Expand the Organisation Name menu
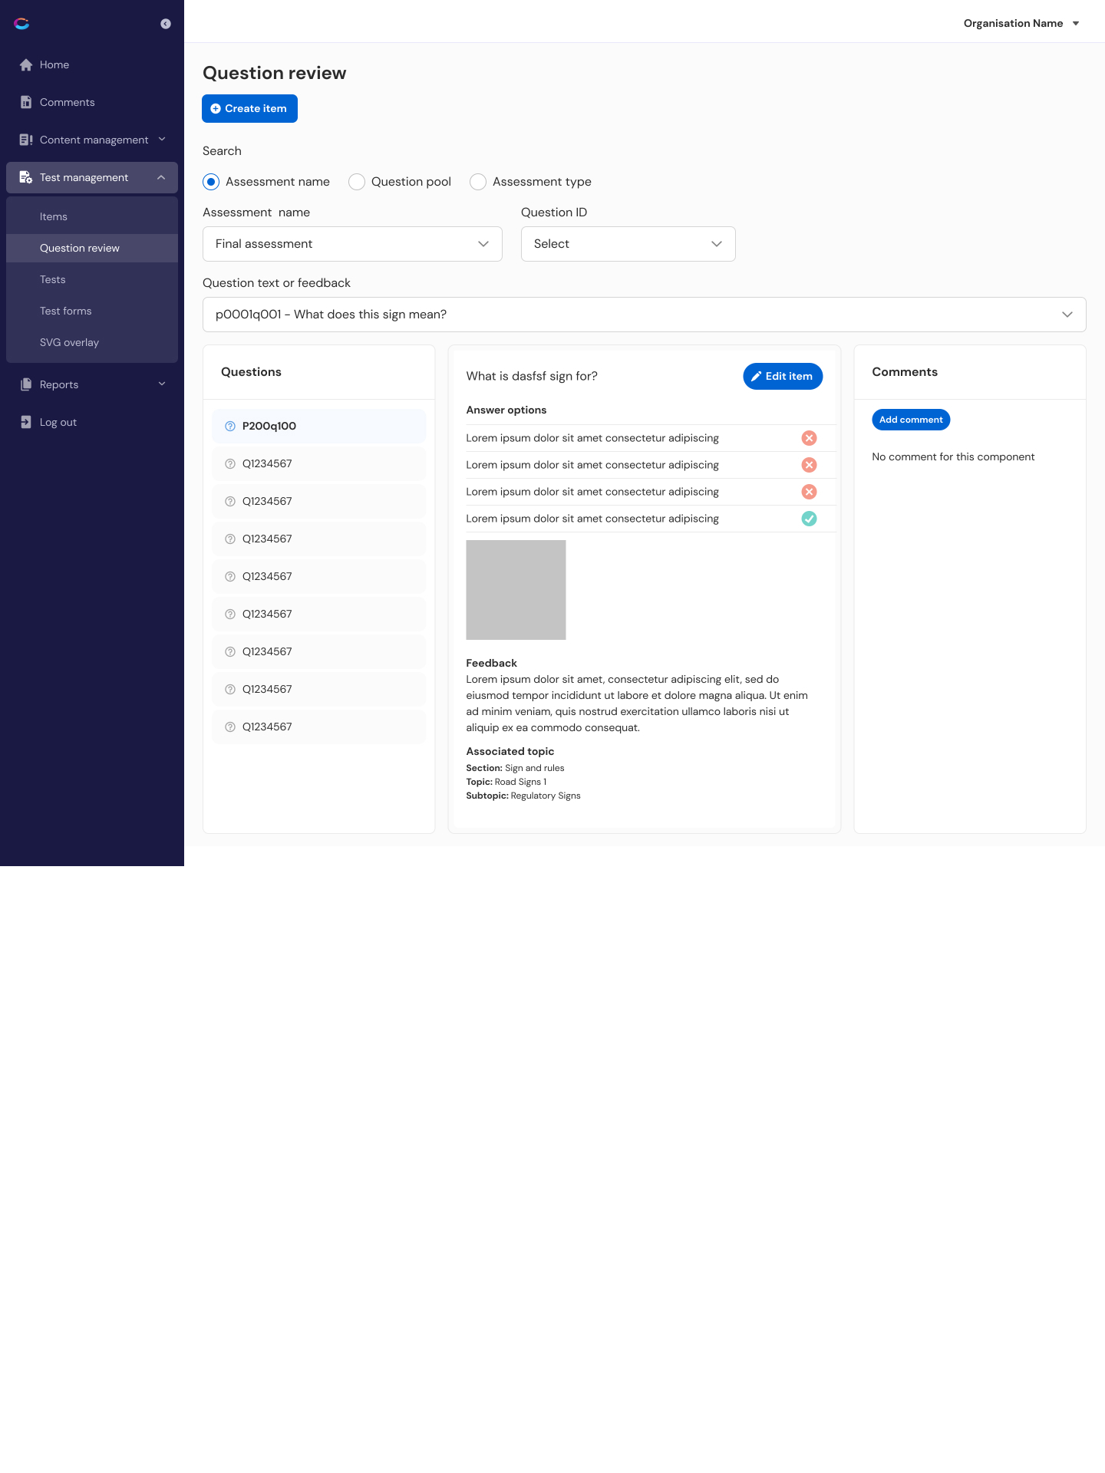The width and height of the screenshot is (1105, 1473). [x=1021, y=24]
